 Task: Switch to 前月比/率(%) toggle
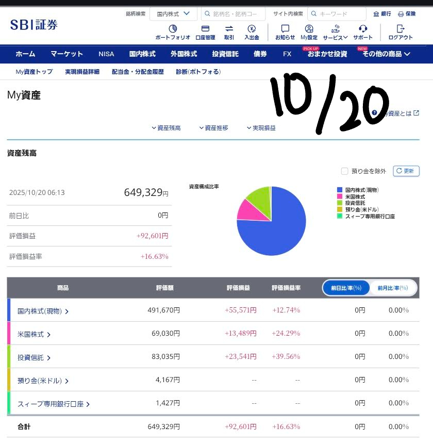[x=393, y=288]
